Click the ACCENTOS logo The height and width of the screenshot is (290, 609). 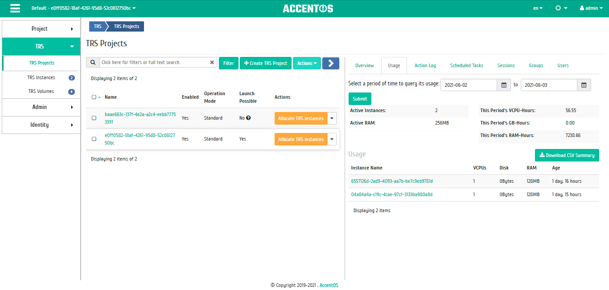tap(308, 8)
